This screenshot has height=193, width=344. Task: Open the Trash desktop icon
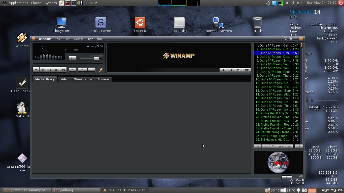[258, 25]
